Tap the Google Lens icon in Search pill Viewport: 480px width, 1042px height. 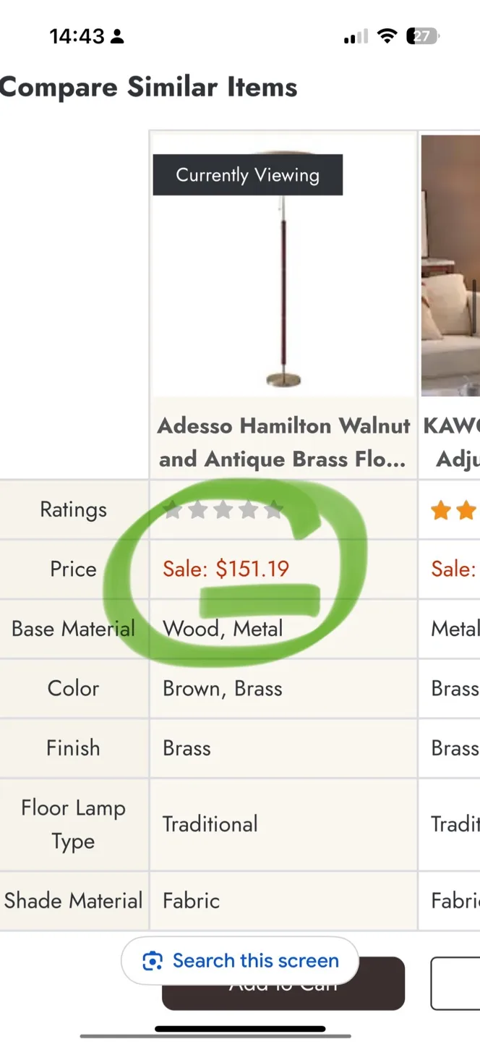tap(152, 960)
